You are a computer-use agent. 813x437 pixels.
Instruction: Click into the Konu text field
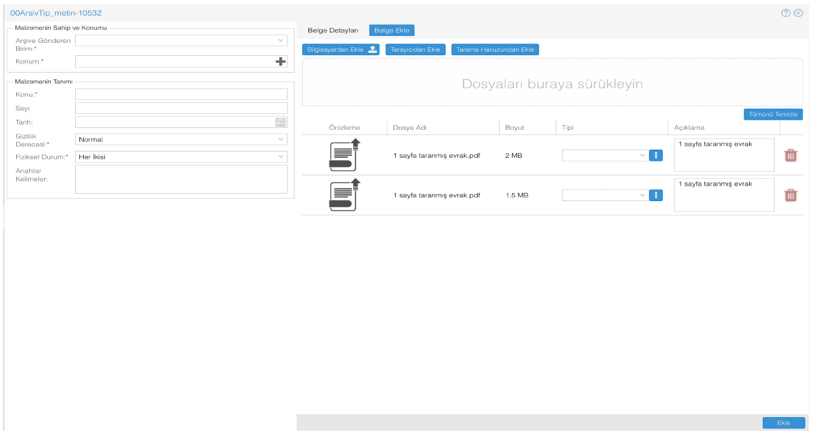(181, 94)
